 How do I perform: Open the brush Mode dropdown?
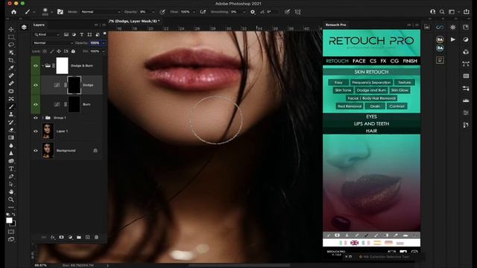(x=101, y=12)
